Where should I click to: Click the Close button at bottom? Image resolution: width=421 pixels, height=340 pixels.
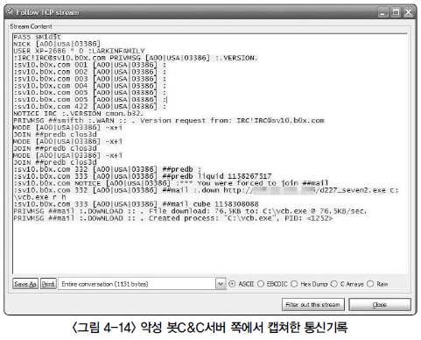pos(380,305)
